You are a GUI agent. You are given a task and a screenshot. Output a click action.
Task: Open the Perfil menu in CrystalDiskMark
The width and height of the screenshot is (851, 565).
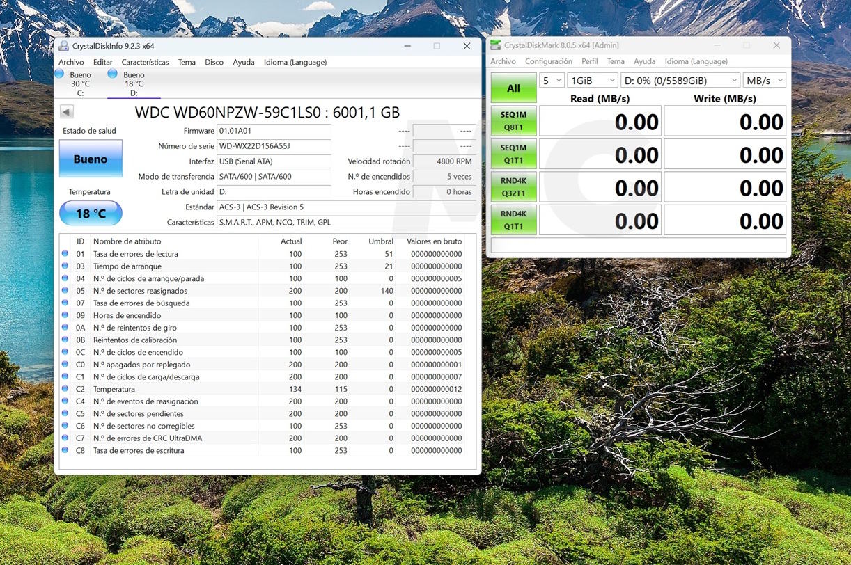(x=589, y=61)
